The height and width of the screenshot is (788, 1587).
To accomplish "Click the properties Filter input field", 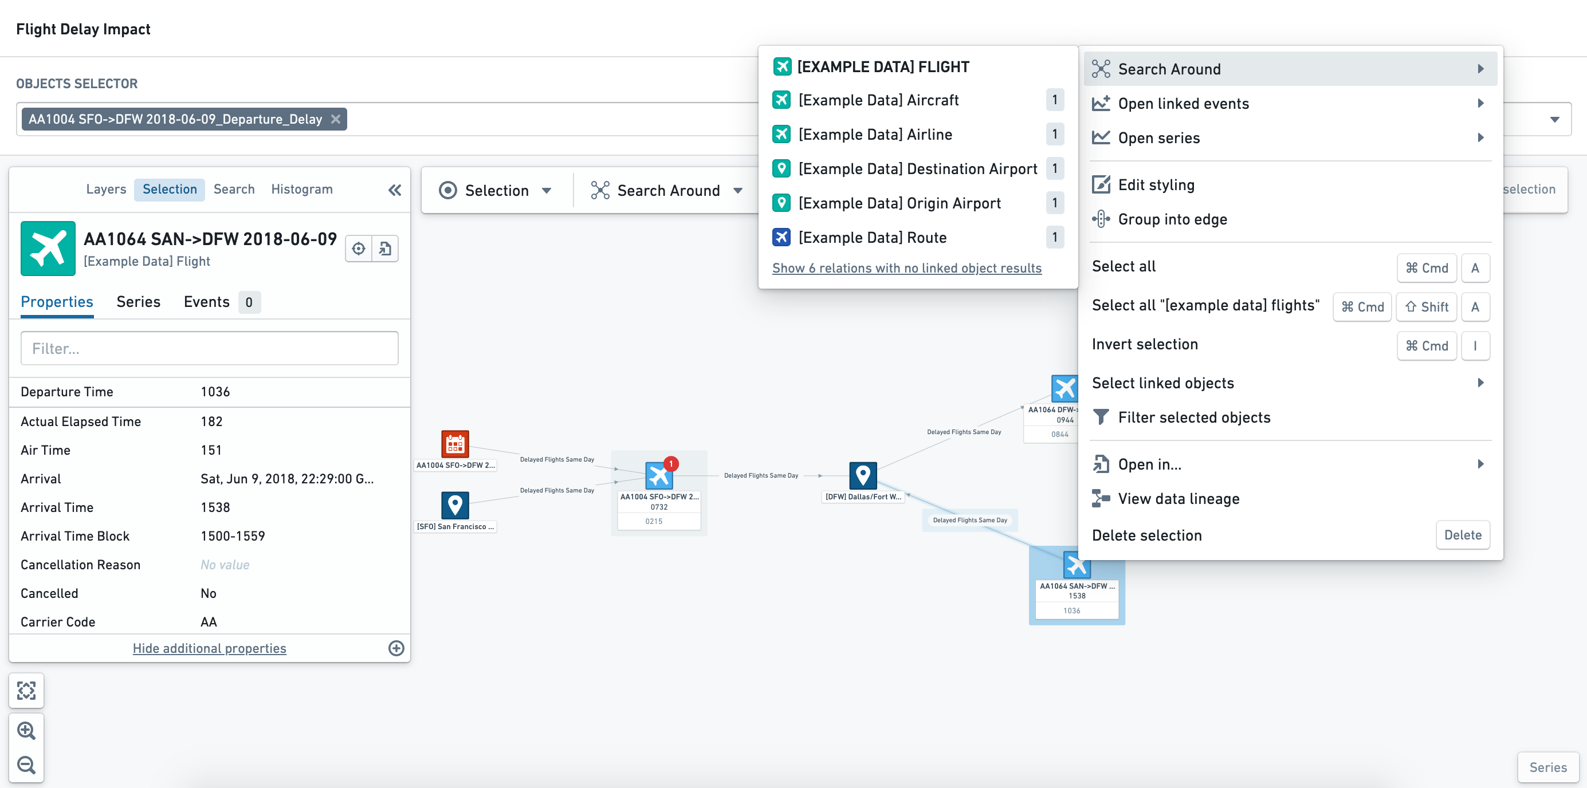I will click(210, 349).
